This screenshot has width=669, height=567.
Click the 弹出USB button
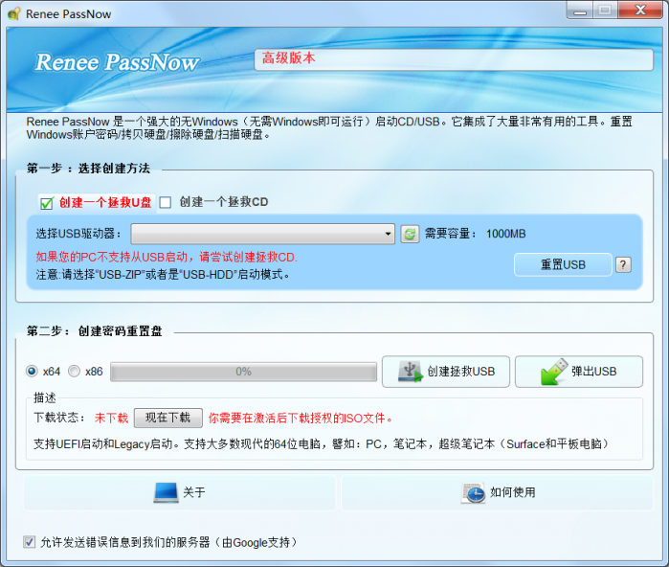coord(579,372)
